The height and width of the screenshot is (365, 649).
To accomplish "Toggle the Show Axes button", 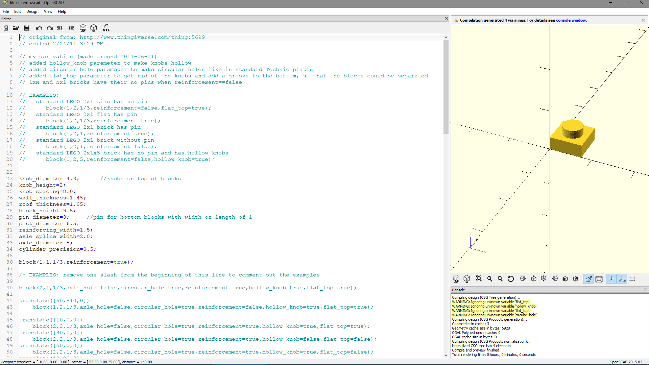I will point(611,279).
